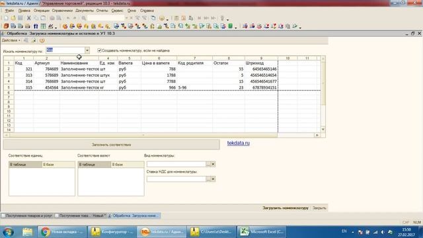Expand Искать номенклатуру по dropdown arrow
The width and height of the screenshot is (423, 238).
pos(87,50)
